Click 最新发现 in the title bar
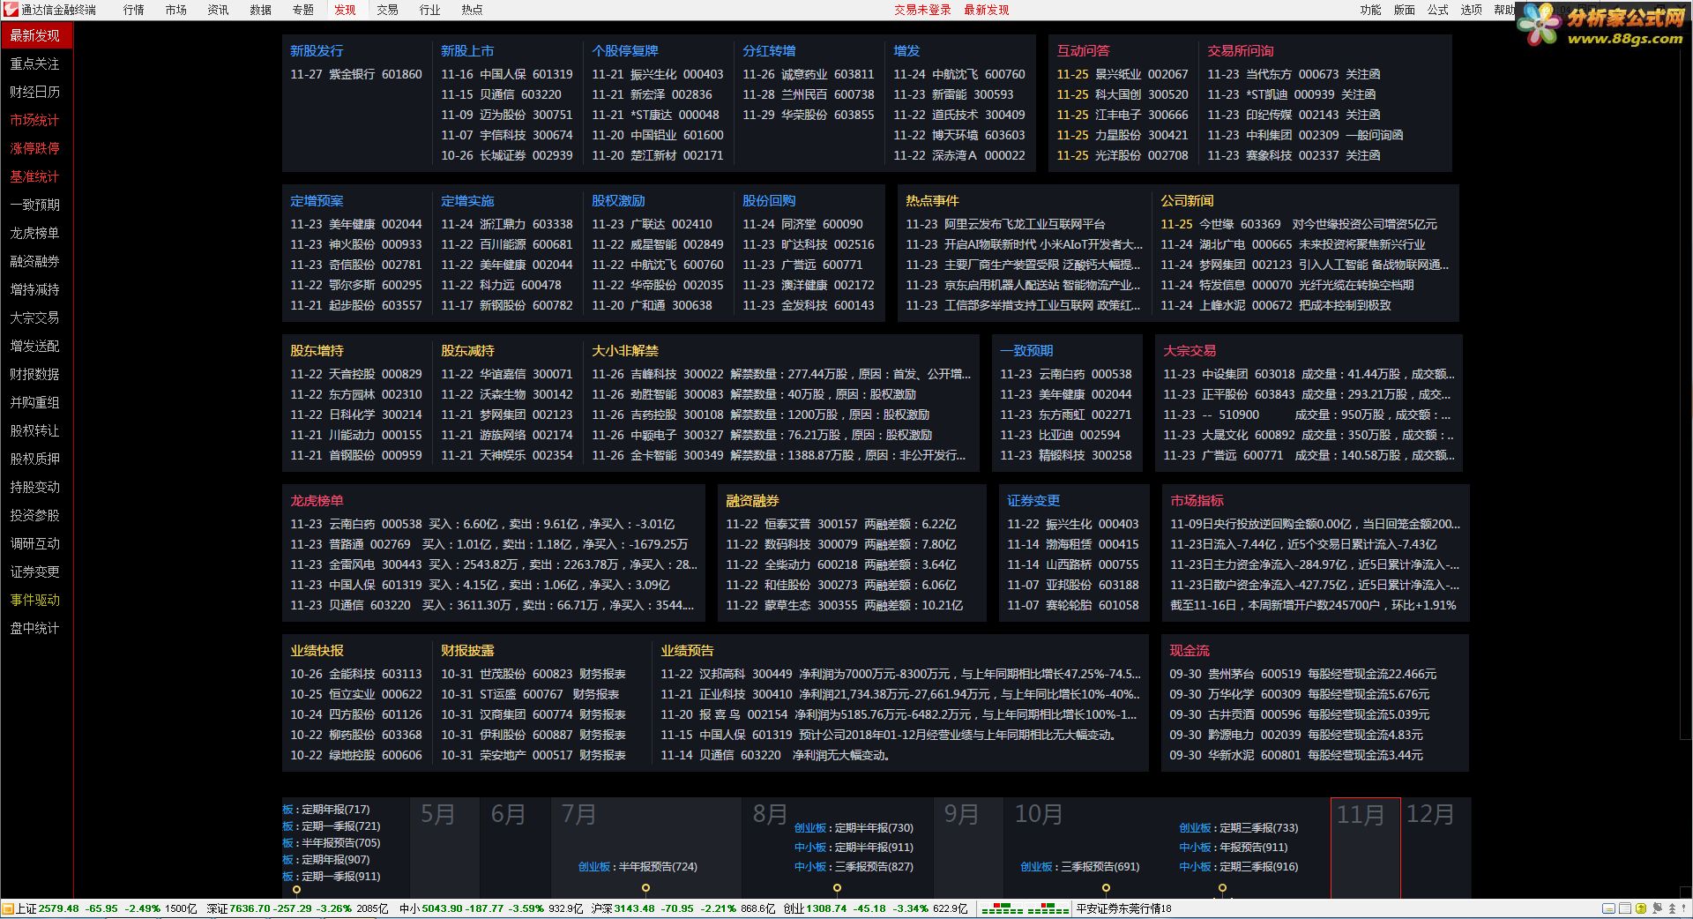 point(987,10)
